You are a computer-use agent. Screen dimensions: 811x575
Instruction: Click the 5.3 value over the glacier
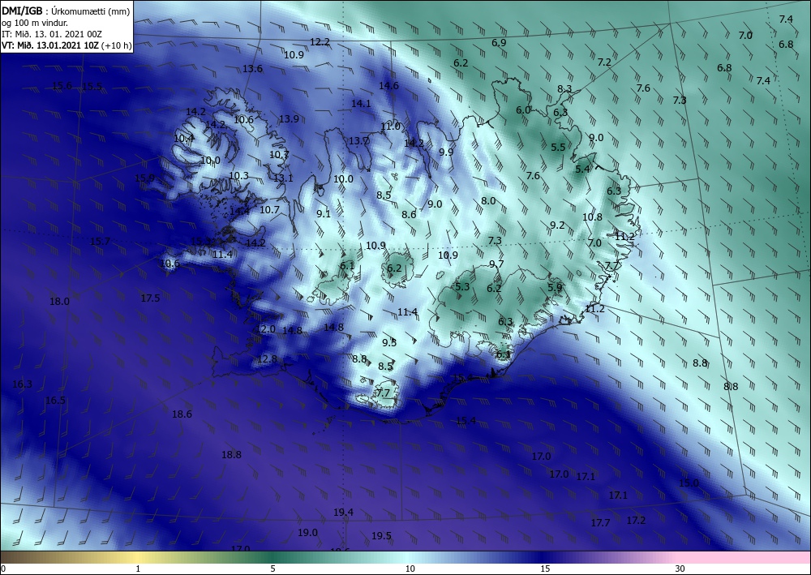[x=462, y=286]
